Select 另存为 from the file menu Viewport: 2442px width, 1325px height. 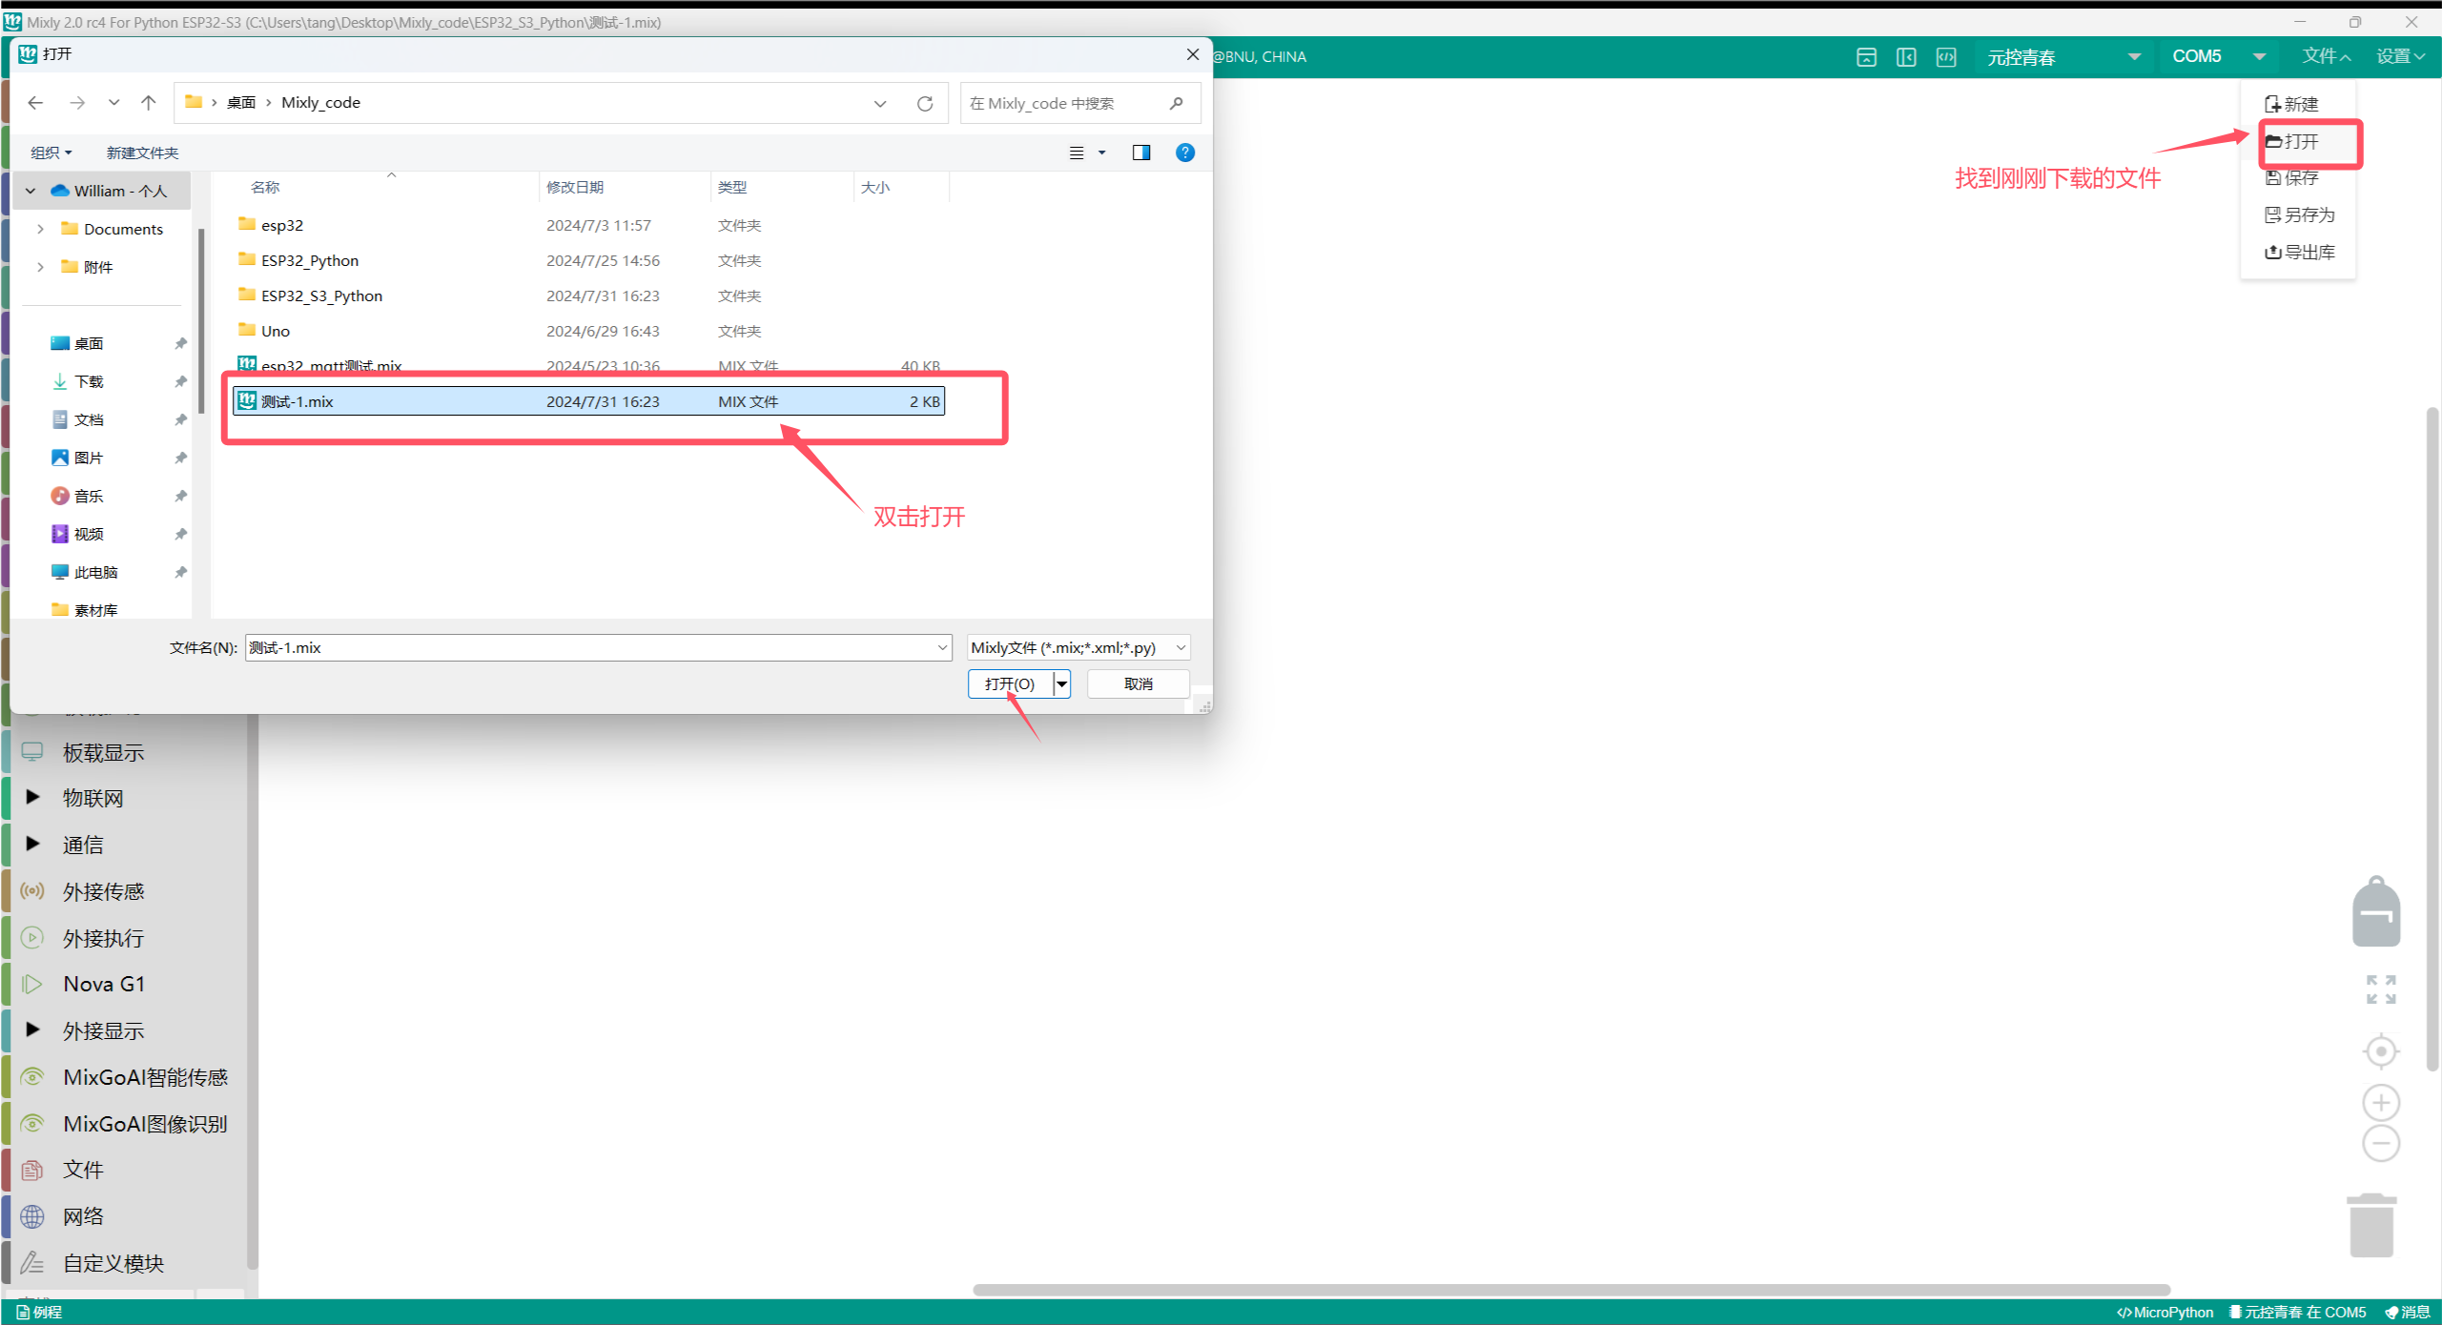tap(2299, 215)
